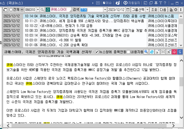Click article vertical scrollbar thumb

click(181, 81)
